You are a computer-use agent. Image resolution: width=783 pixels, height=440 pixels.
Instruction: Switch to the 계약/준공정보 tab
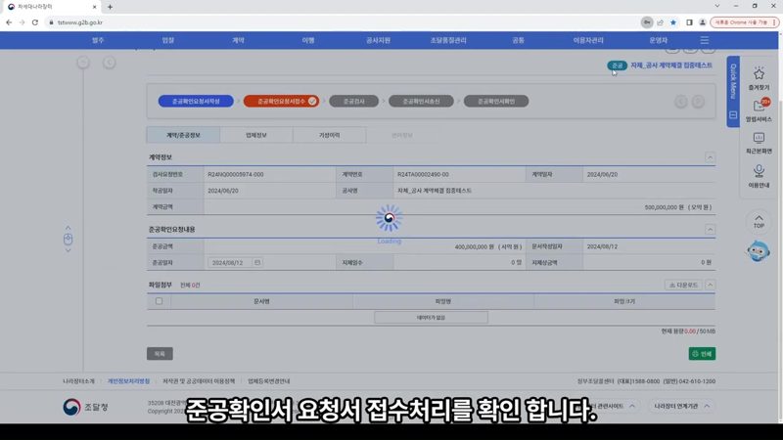(x=183, y=135)
